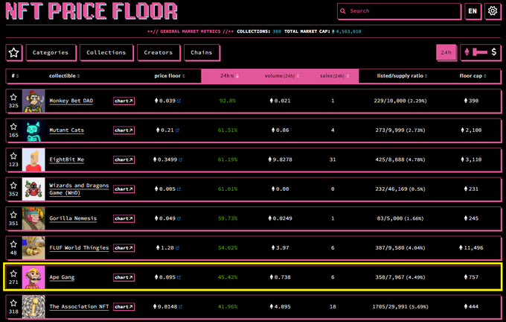Open Ape Gang price floor external link
The width and height of the screenshot is (506, 322).
coord(179,277)
